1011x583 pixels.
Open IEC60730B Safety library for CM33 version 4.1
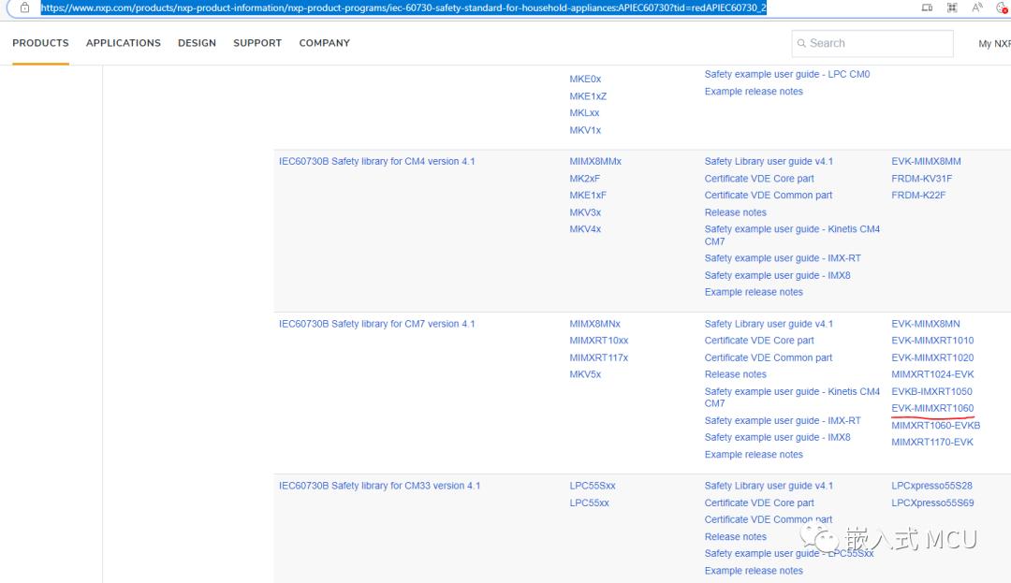point(379,486)
